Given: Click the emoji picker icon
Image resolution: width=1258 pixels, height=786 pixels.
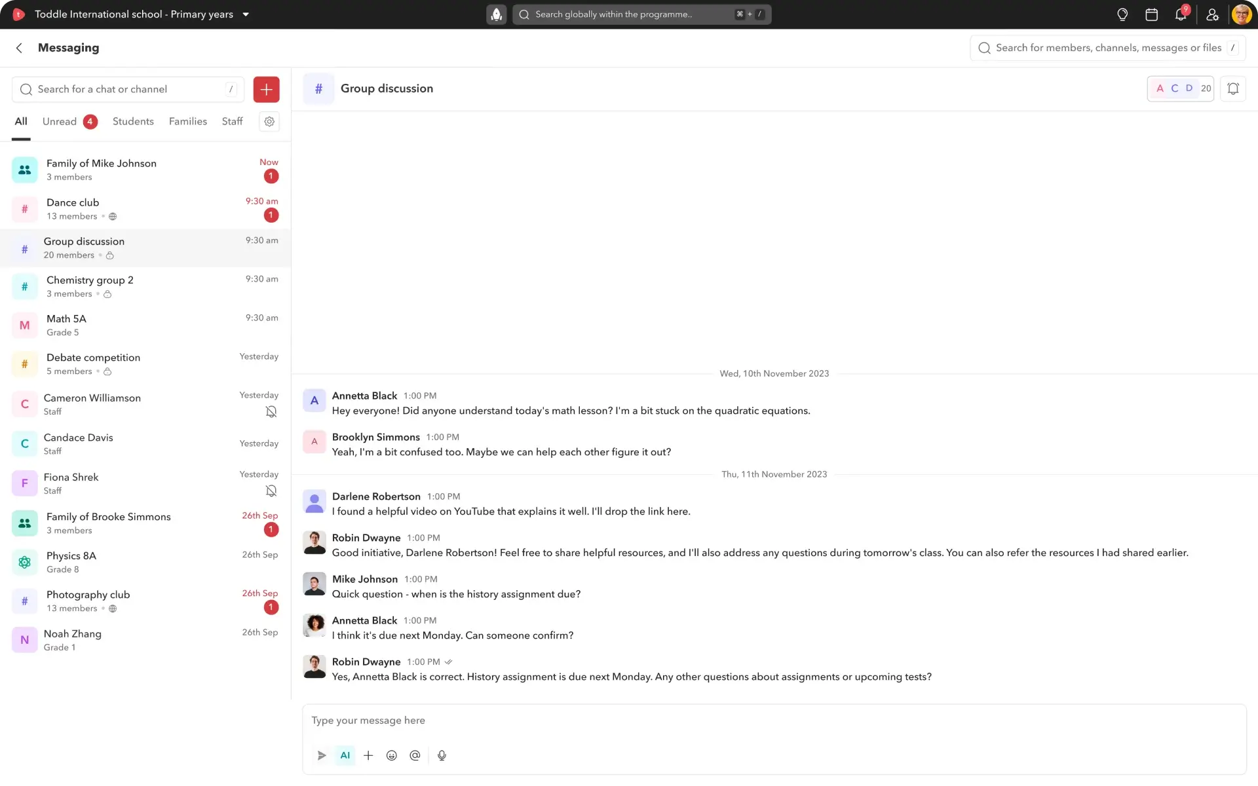Looking at the screenshot, I should (392, 755).
